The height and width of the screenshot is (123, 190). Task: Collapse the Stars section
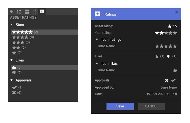coord(12,25)
